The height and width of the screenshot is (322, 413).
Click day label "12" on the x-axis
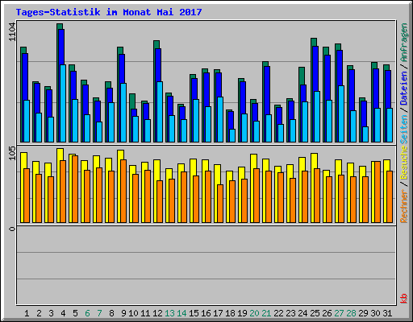(x=157, y=313)
